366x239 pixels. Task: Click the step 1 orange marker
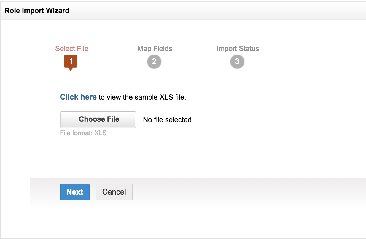[x=71, y=62]
